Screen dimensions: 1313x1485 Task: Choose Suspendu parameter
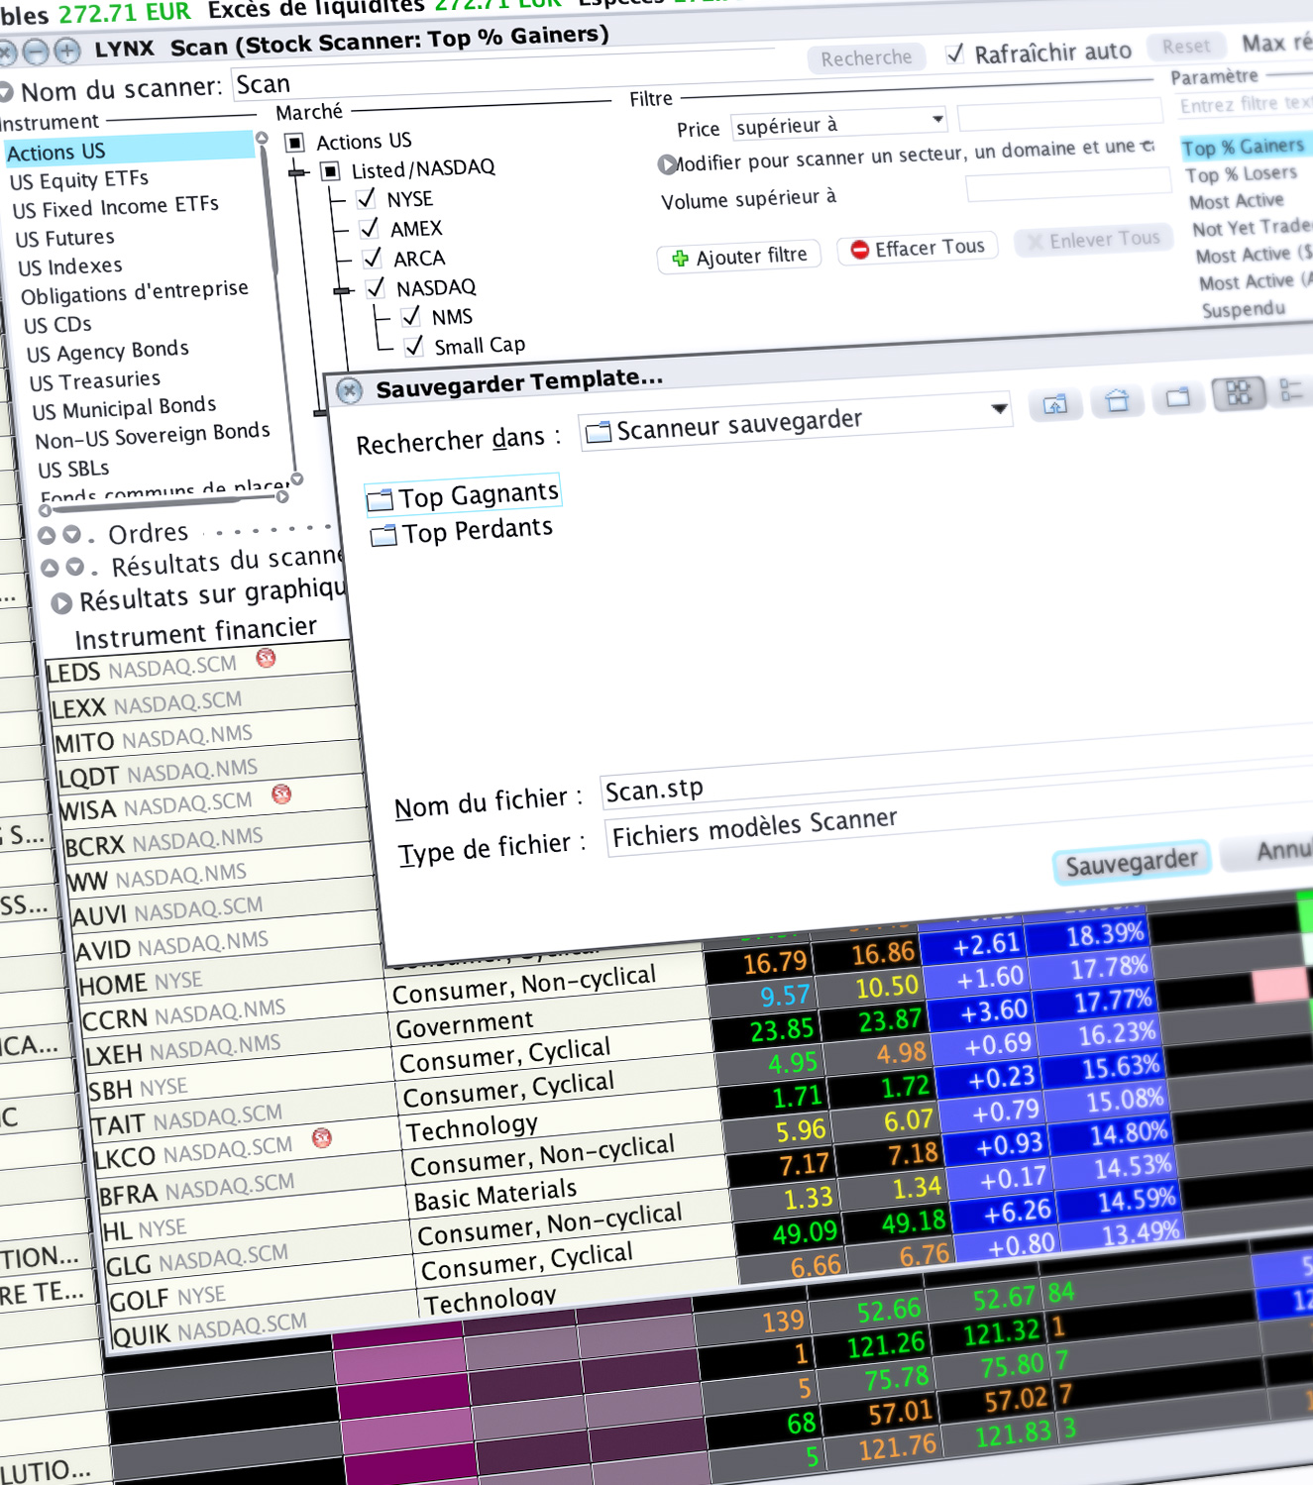(x=1243, y=309)
